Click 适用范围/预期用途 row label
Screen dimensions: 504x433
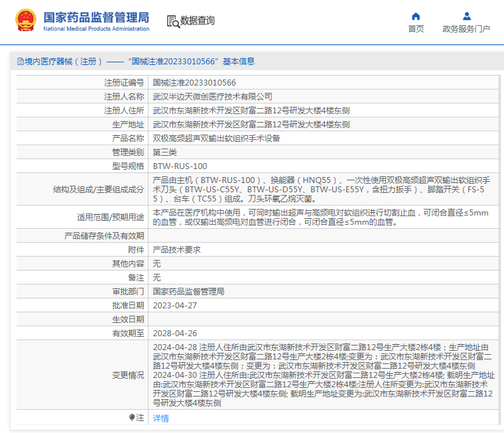click(110, 217)
